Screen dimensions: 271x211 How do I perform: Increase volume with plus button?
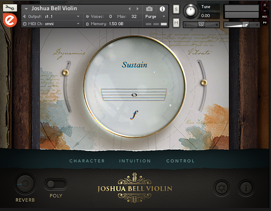point(257,25)
